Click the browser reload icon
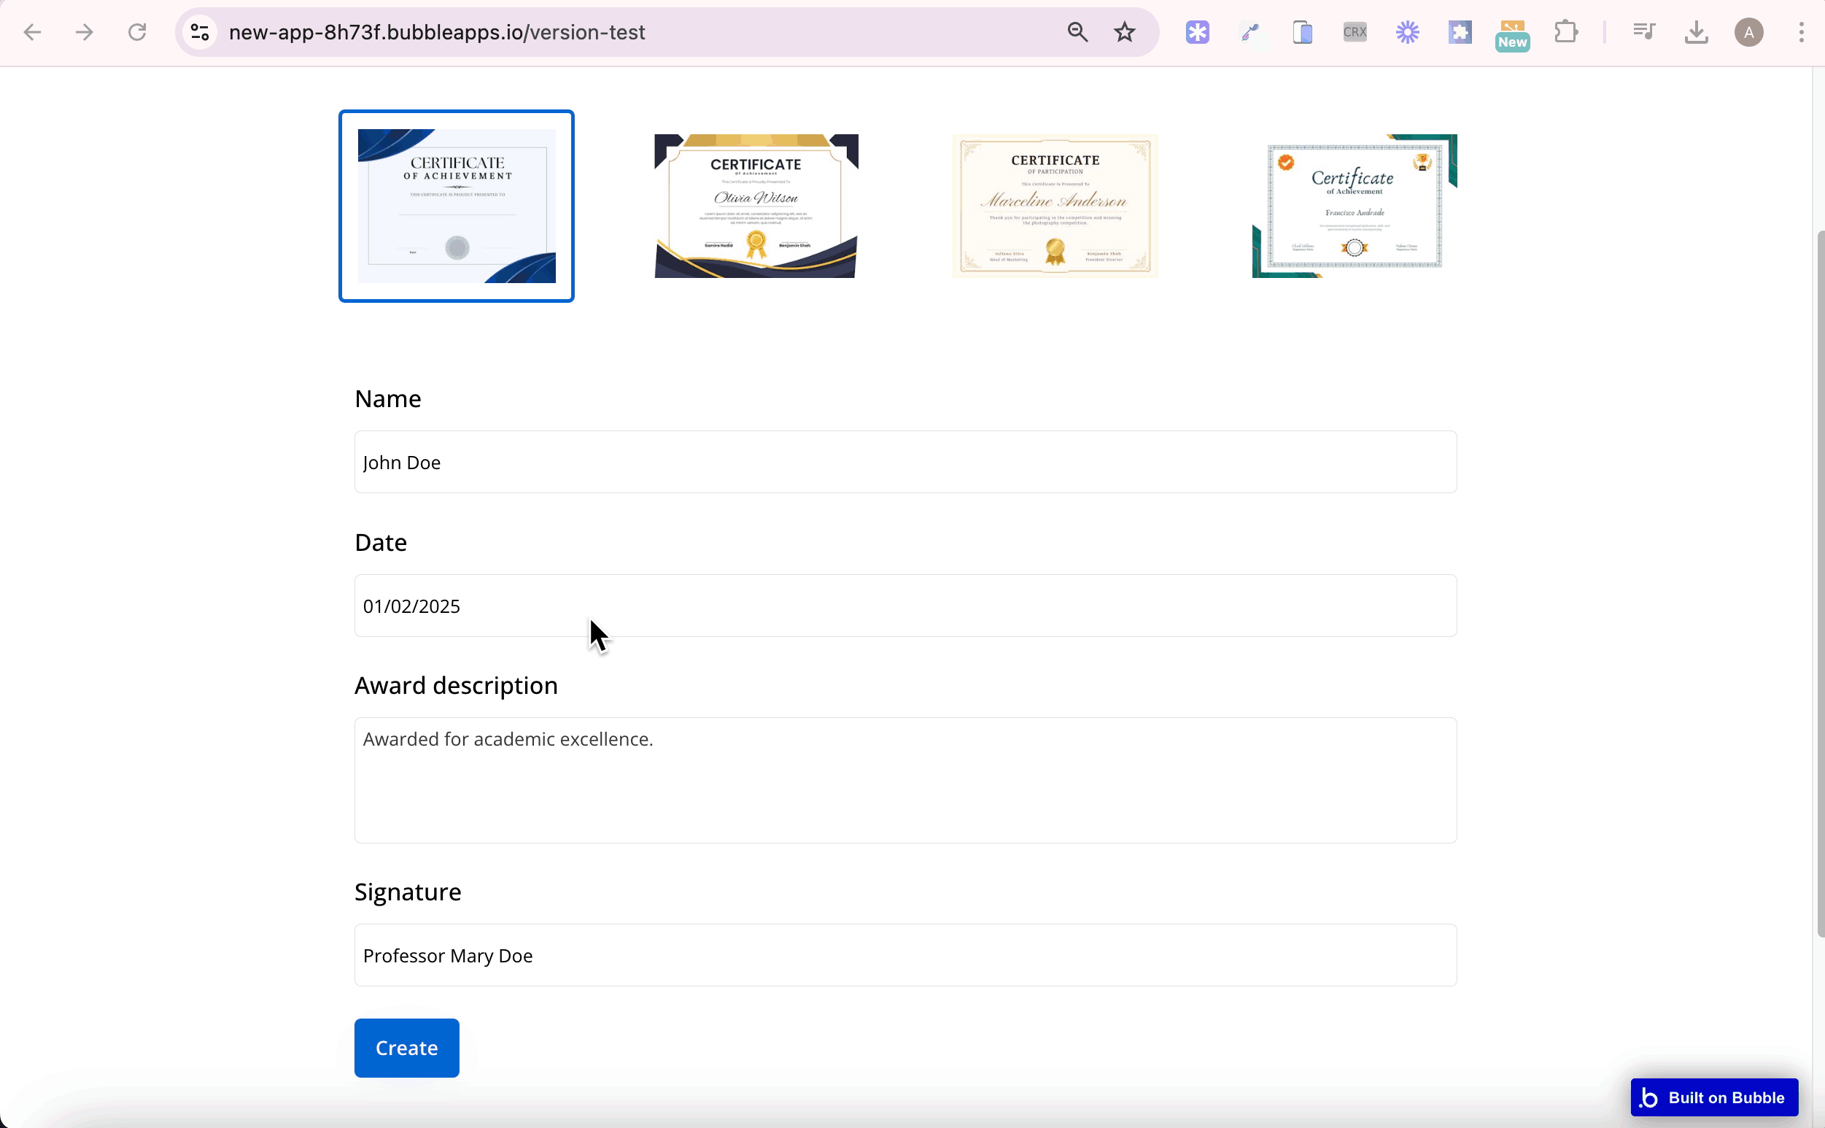This screenshot has width=1825, height=1128. (137, 32)
